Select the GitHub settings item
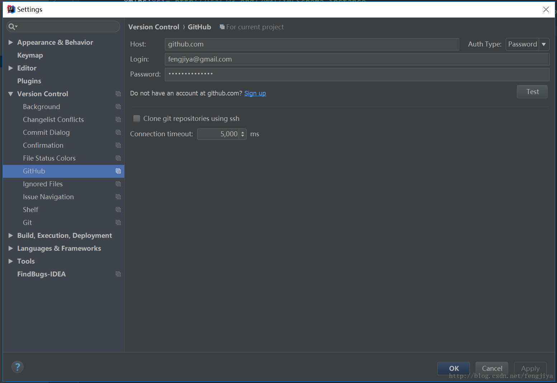Screen dimensions: 557x383 pos(63,171)
